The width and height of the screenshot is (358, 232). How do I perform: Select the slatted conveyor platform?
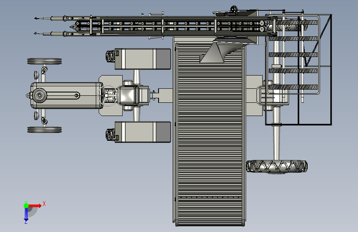(x=210, y=134)
